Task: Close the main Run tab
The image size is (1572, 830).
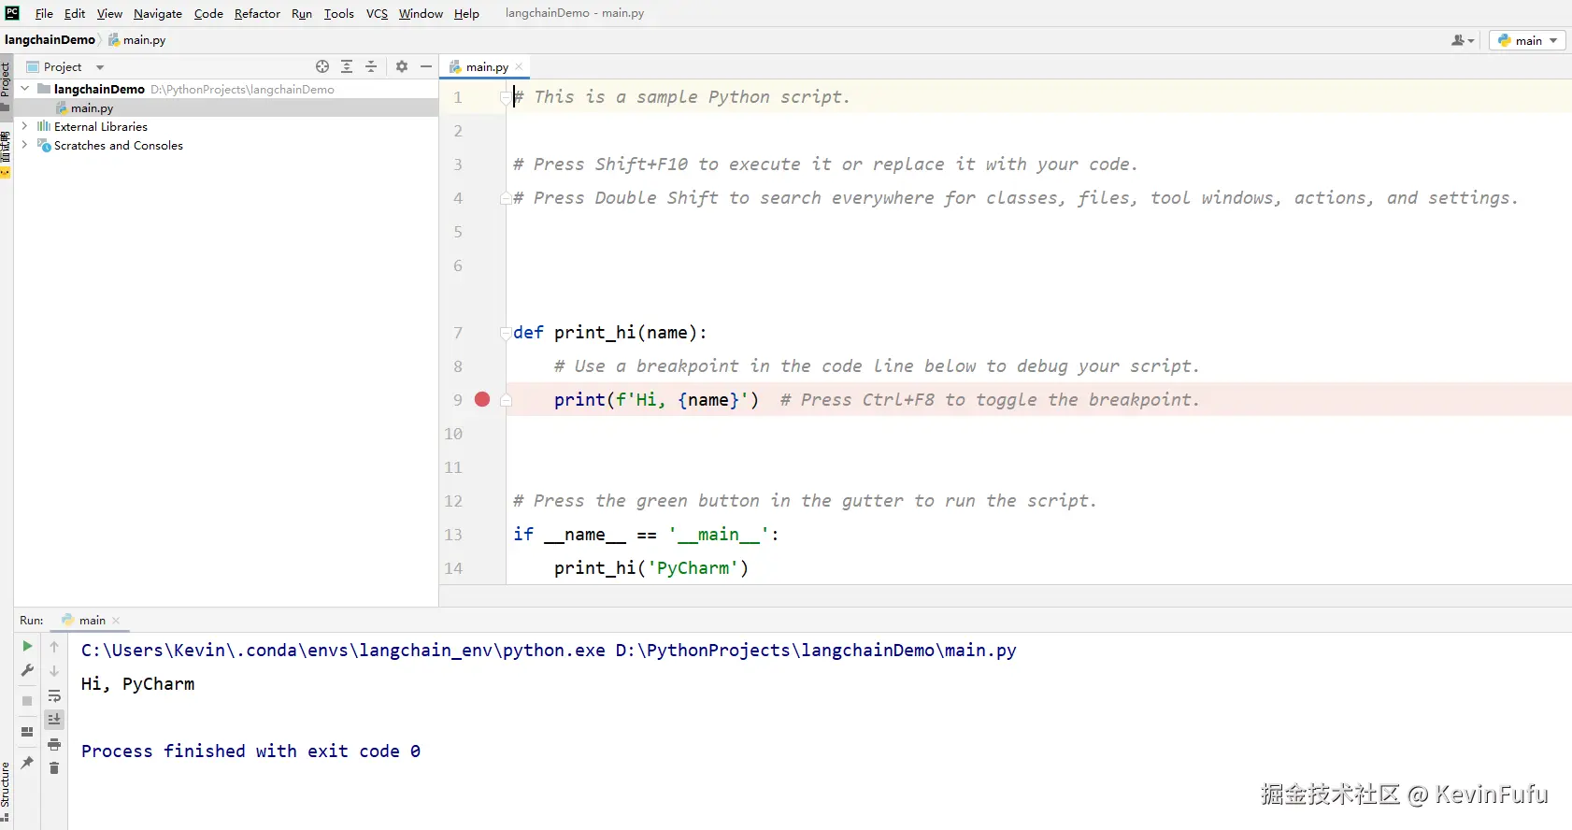Action: [x=116, y=620]
